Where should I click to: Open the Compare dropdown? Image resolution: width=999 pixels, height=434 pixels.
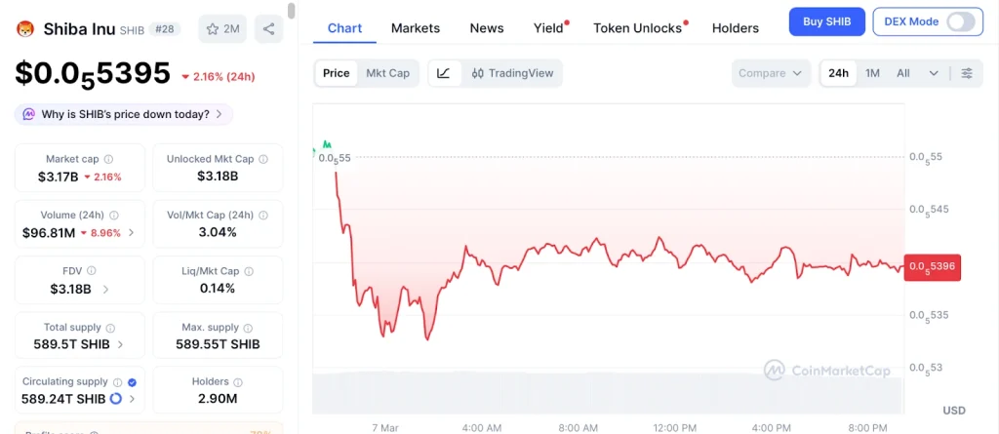click(x=771, y=73)
